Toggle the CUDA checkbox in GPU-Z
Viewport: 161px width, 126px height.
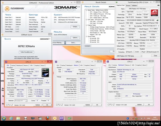134,52
